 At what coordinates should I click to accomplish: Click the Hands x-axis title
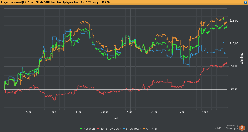(x=115, y=118)
